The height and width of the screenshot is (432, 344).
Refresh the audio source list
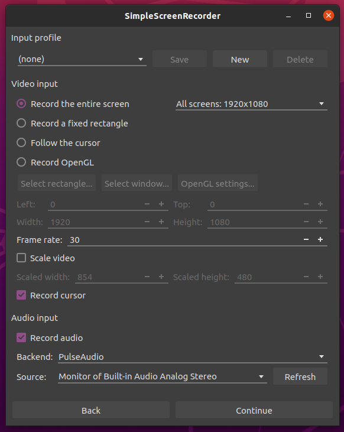[300, 376]
